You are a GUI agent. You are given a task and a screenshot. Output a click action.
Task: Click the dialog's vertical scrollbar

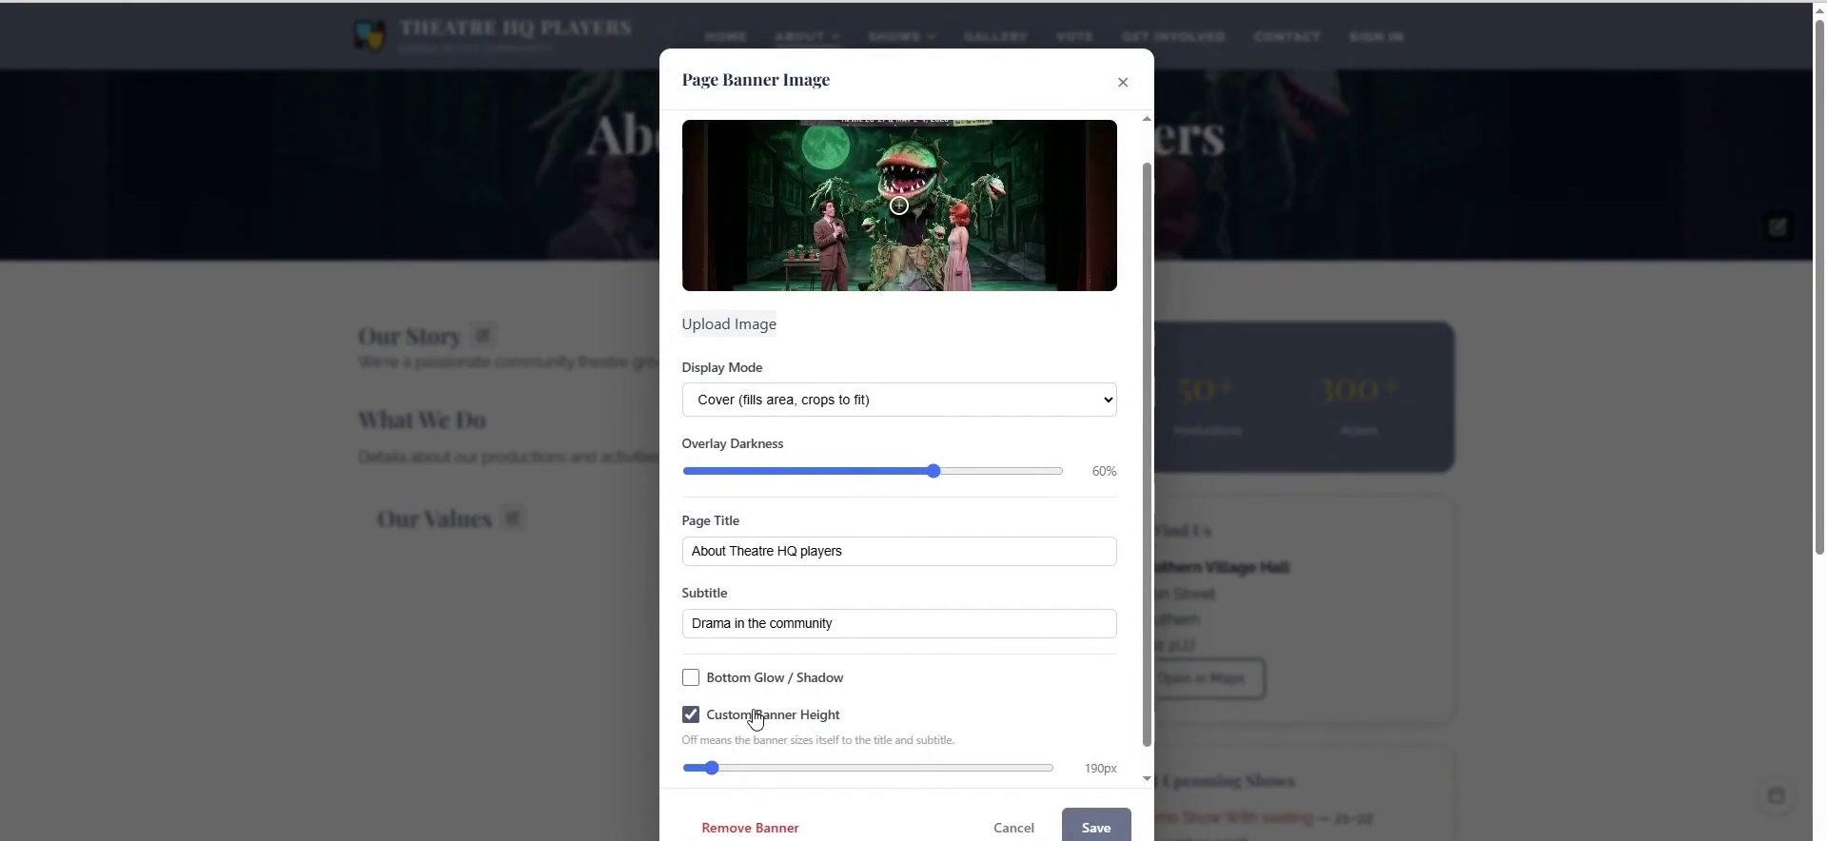pos(1147,455)
